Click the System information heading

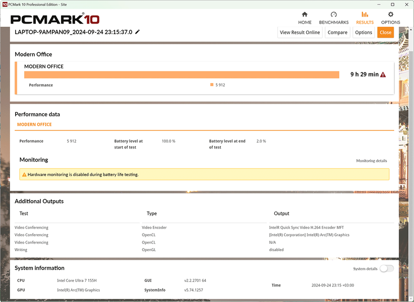click(x=40, y=268)
